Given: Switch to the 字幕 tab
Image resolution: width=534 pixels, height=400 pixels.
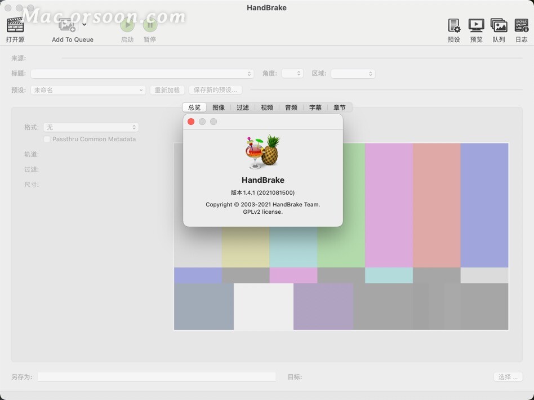Looking at the screenshot, I should pos(315,107).
